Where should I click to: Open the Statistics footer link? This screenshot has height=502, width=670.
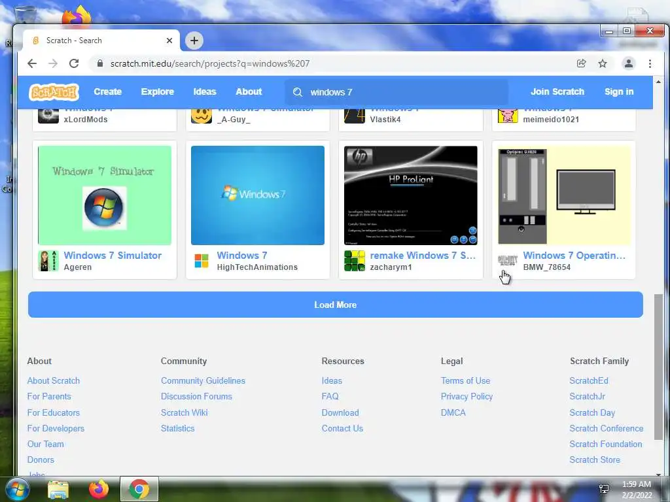[x=178, y=428]
